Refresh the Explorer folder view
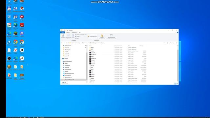The width and height of the screenshot is (210, 118). point(167,43)
